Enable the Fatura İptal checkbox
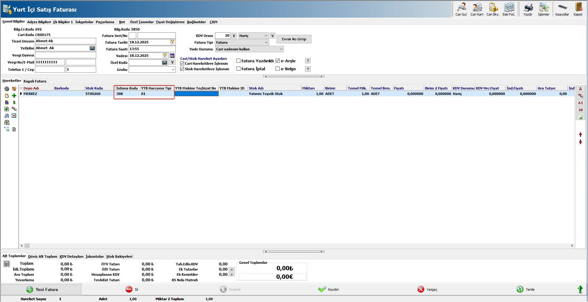588x302 pixels. click(239, 69)
